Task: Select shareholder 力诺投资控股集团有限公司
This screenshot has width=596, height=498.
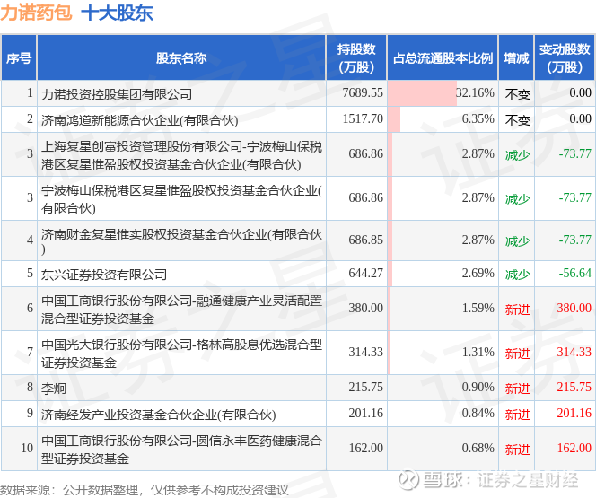Action: coord(117,94)
